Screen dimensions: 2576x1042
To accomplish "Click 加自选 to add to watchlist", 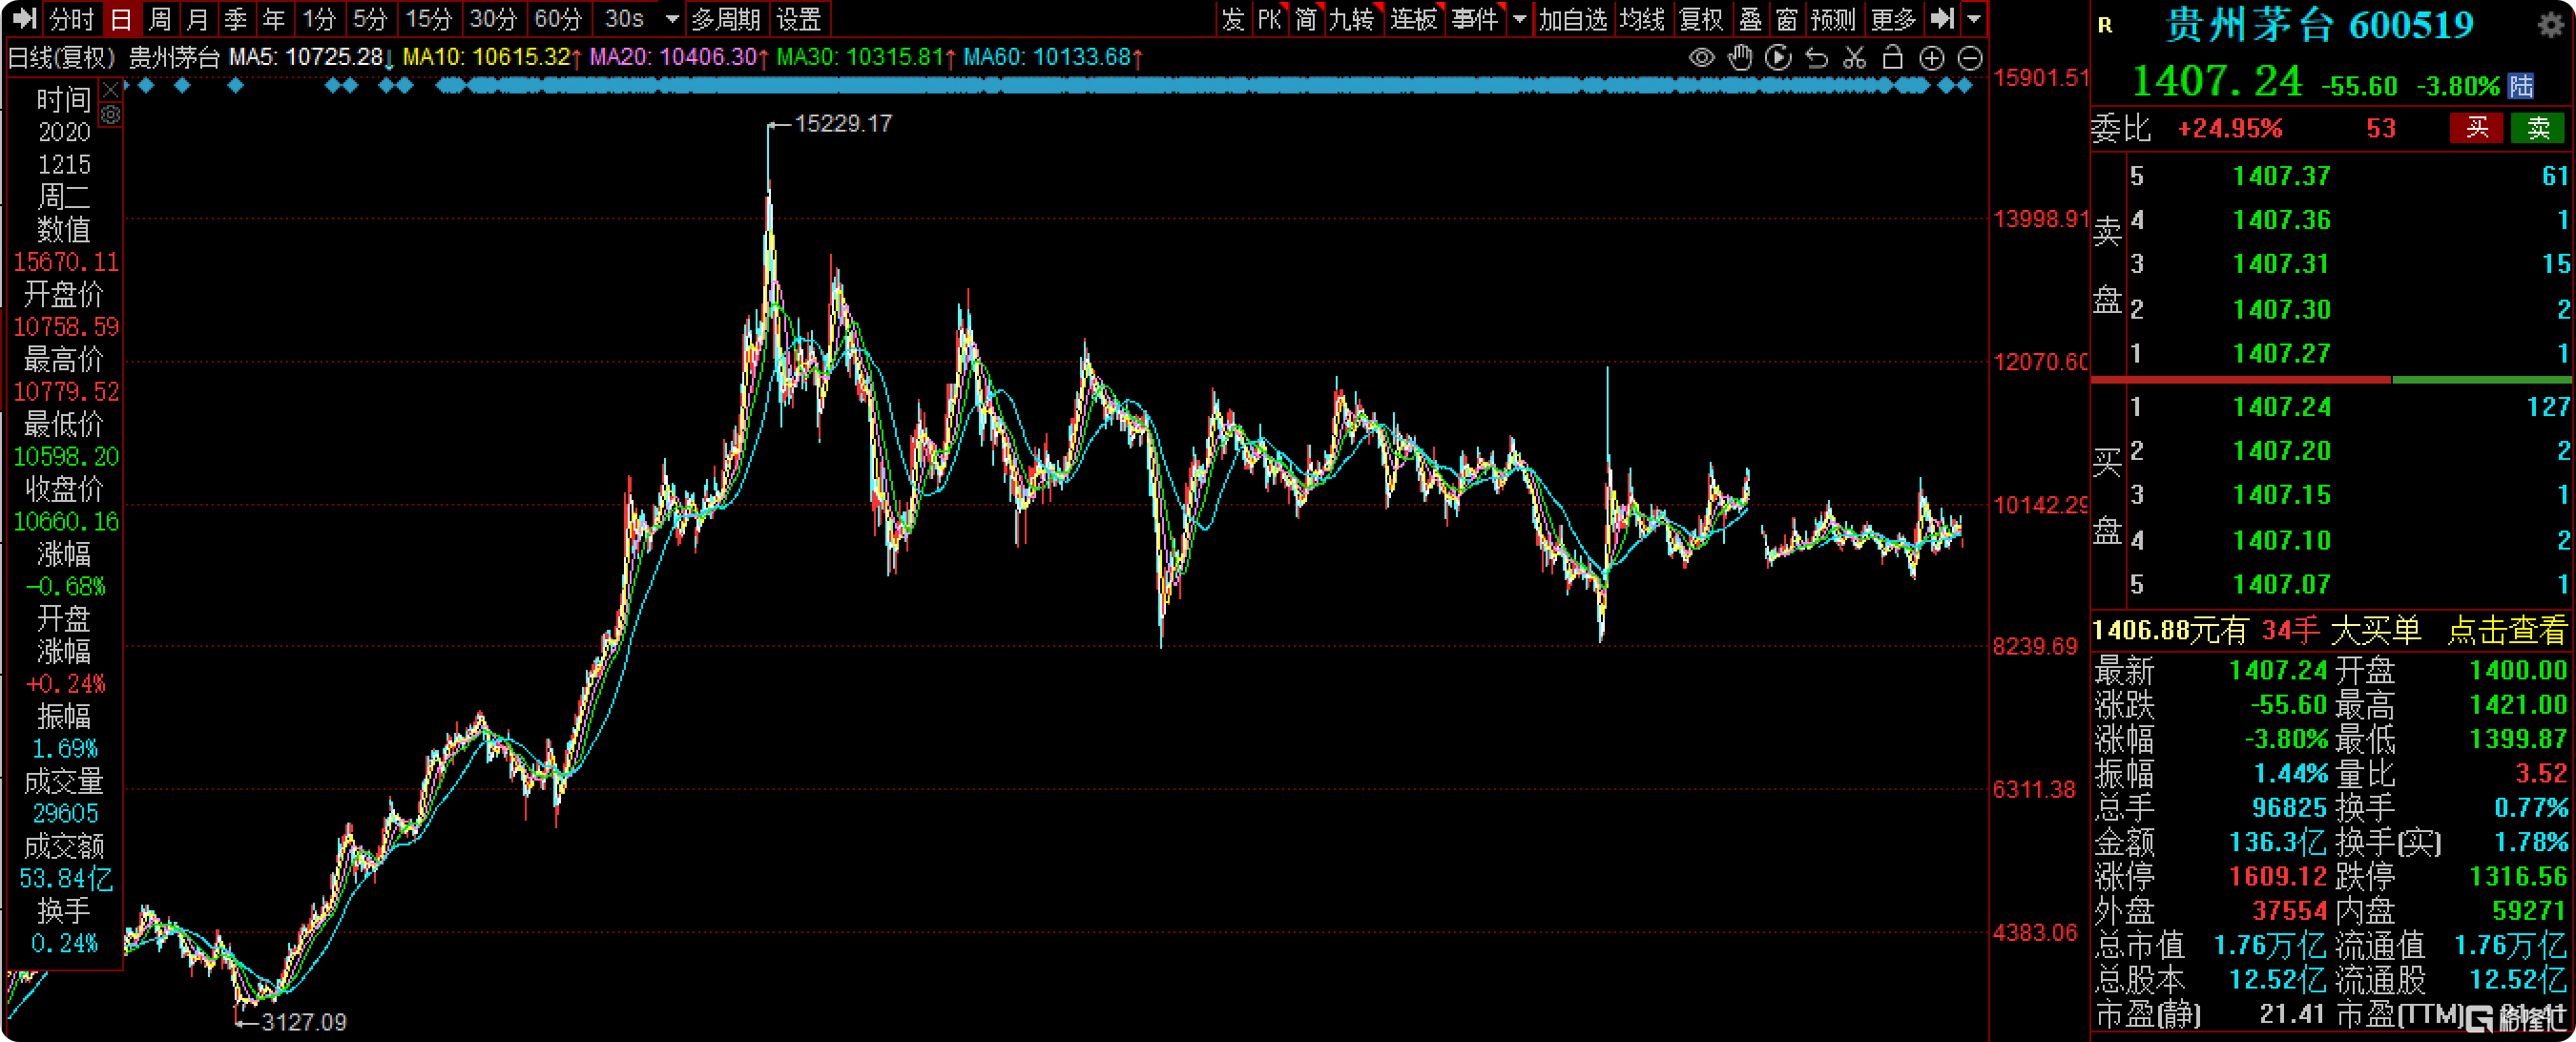I will (x=1573, y=18).
